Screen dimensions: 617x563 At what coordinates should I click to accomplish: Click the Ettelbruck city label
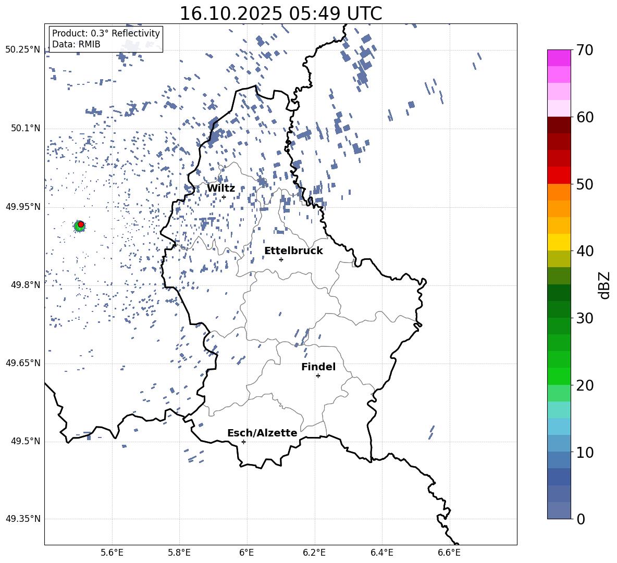(293, 251)
